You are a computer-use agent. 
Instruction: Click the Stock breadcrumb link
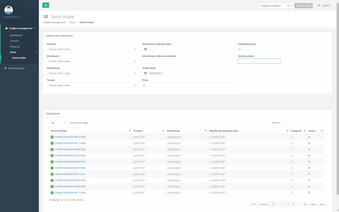[x=72, y=22]
